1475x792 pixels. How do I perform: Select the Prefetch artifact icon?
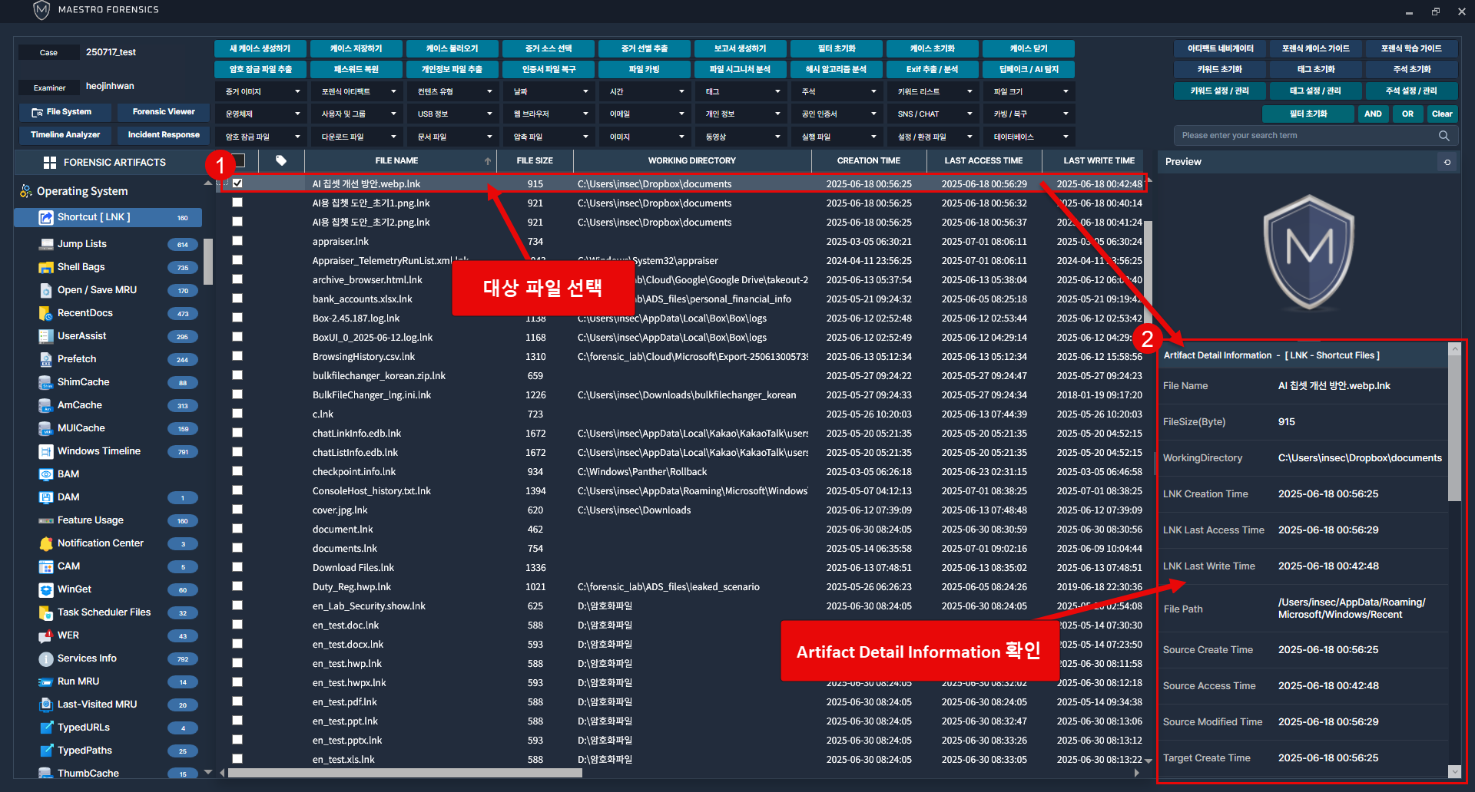tap(45, 359)
